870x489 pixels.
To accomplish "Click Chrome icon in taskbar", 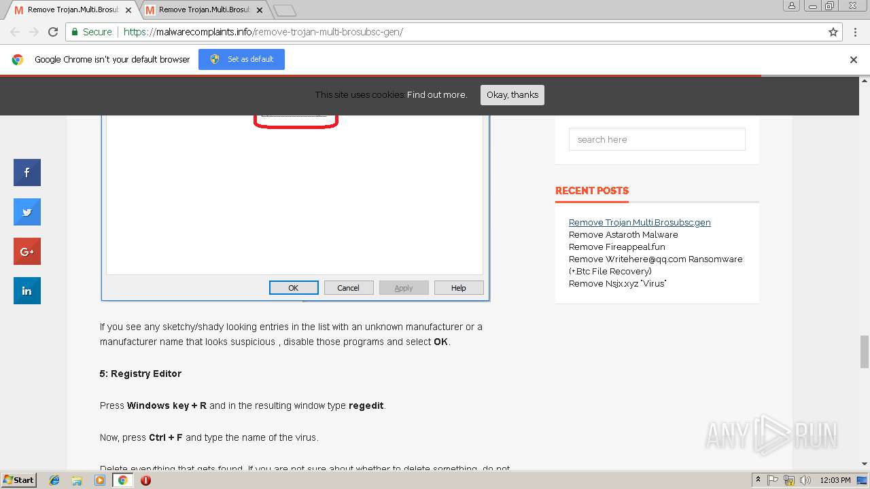I will coord(122,480).
